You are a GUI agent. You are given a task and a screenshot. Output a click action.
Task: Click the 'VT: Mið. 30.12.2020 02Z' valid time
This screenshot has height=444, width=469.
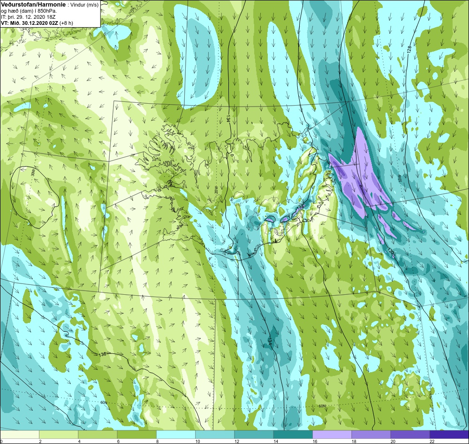click(30, 23)
